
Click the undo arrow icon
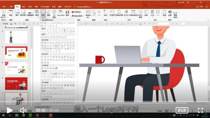click(15, 24)
